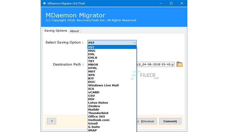Close the MDaemon Migrator window
This screenshot has height=132, width=228.
(x=182, y=3)
